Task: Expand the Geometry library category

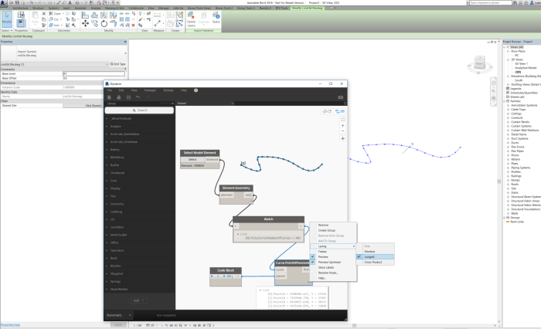Action: point(116,204)
